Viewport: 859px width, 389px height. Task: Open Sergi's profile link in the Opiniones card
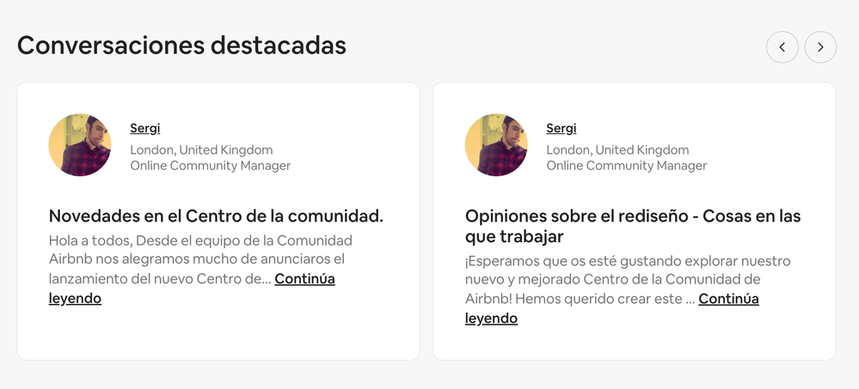(561, 129)
